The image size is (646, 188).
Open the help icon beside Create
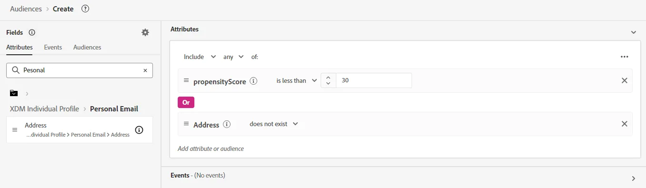click(x=85, y=9)
